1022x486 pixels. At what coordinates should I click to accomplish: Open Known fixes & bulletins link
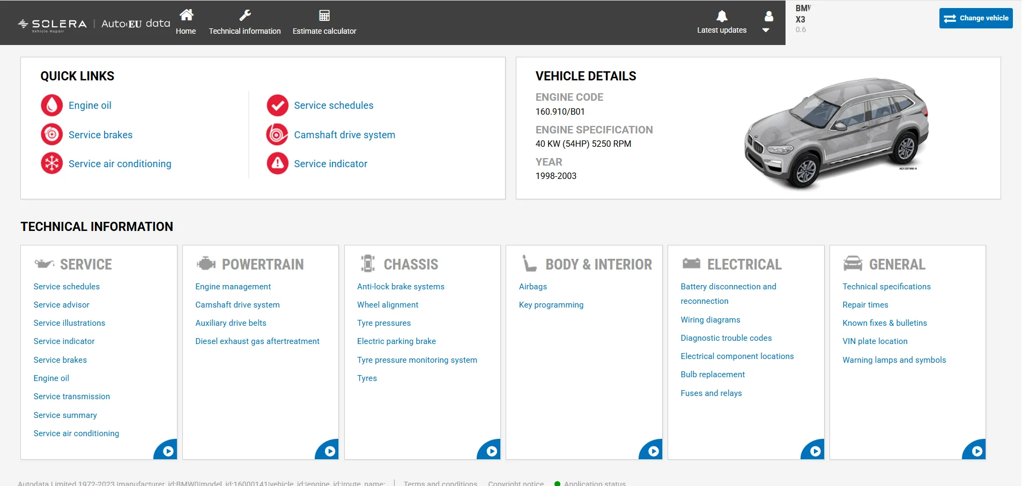(885, 323)
